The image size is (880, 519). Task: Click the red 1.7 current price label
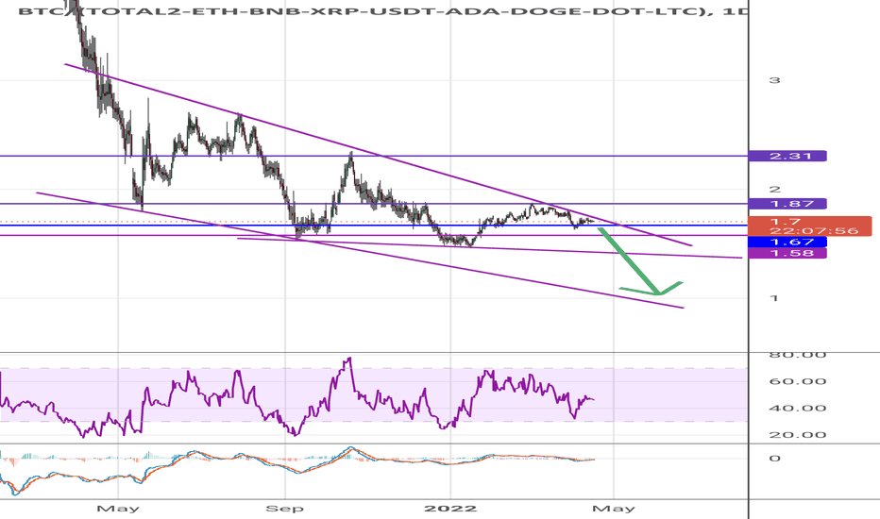786,222
